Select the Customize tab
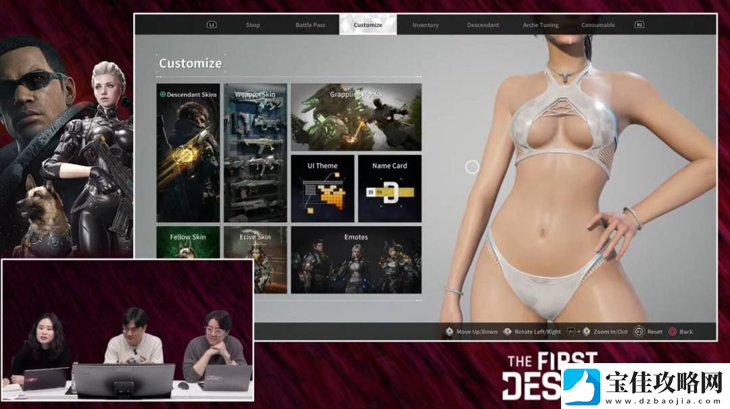Screen dimensions: 730x409 [368, 24]
